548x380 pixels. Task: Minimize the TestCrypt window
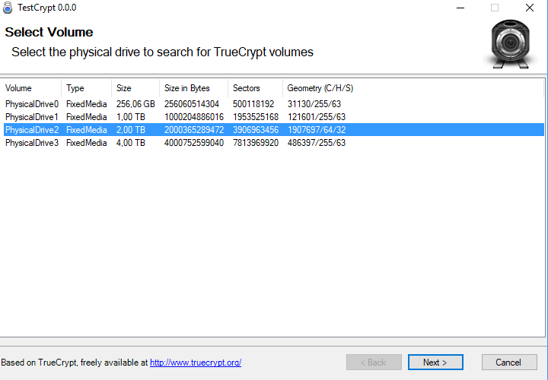(460, 8)
